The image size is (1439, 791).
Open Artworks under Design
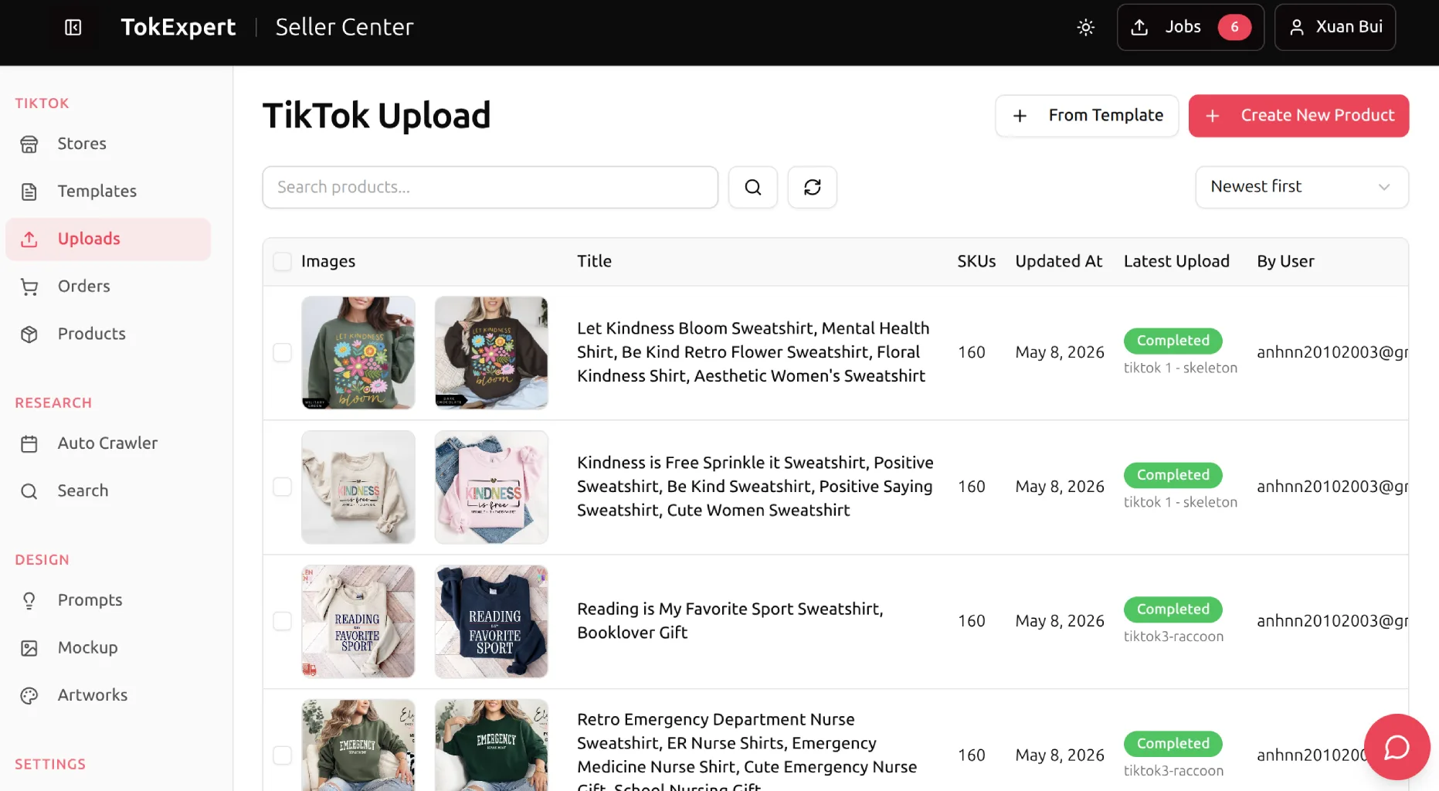pos(108,695)
